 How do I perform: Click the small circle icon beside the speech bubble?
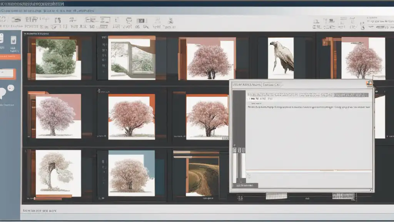coord(11,88)
